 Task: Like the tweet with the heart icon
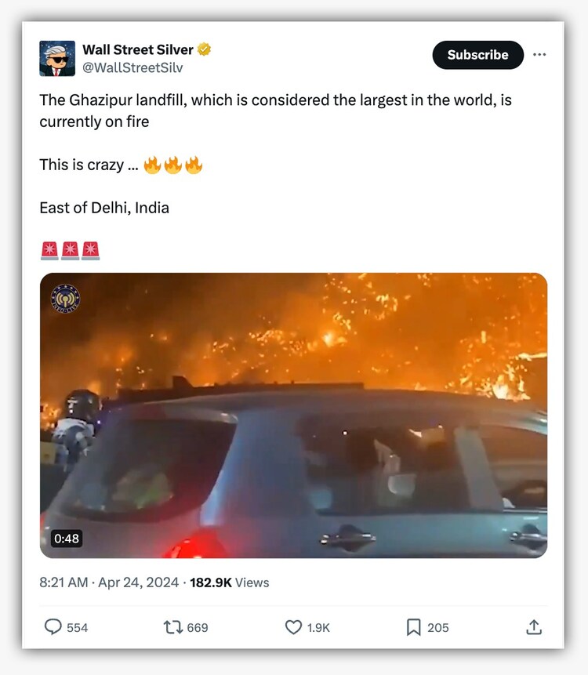(293, 627)
